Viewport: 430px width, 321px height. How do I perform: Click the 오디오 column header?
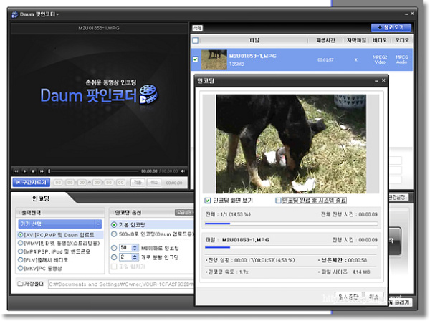coord(402,40)
